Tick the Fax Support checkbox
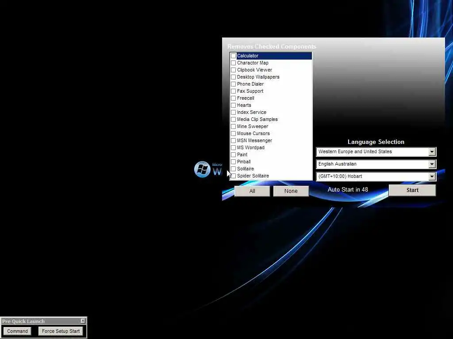 [x=234, y=91]
